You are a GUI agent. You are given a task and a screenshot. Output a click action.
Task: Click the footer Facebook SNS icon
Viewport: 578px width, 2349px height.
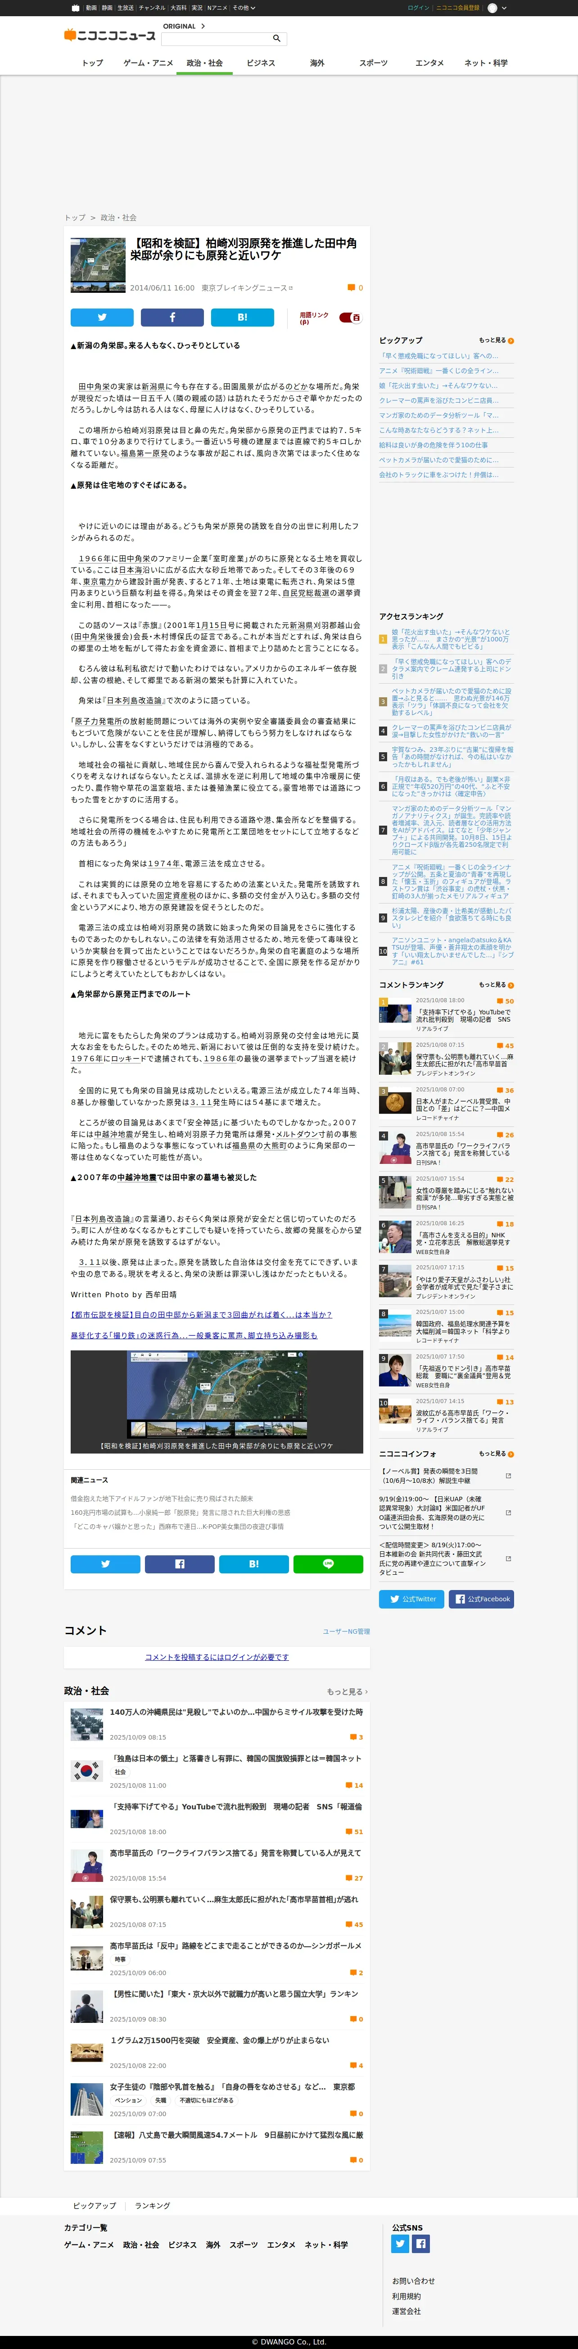click(421, 2243)
